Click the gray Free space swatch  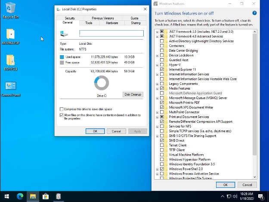62,62
